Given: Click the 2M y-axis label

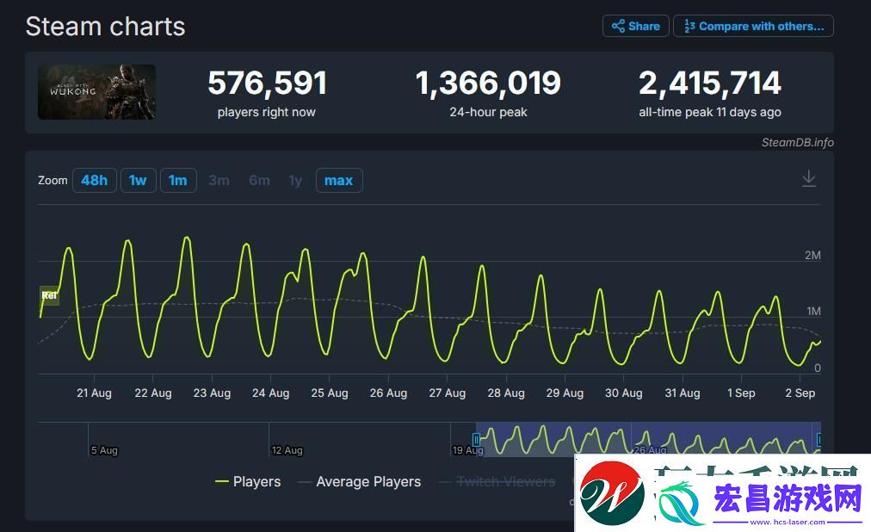Looking at the screenshot, I should point(812,256).
